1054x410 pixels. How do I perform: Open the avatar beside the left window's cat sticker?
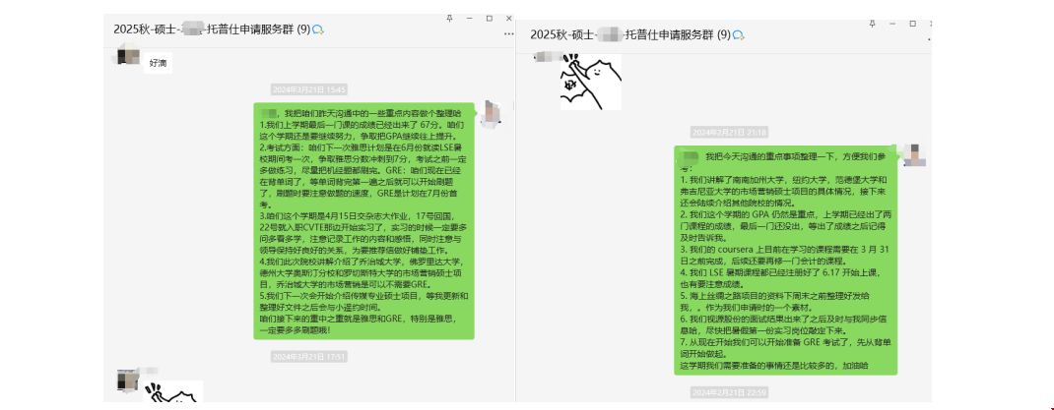coord(128,380)
